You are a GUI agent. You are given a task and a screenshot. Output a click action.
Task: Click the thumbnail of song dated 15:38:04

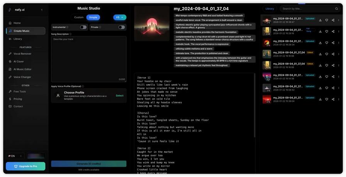(x=267, y=99)
